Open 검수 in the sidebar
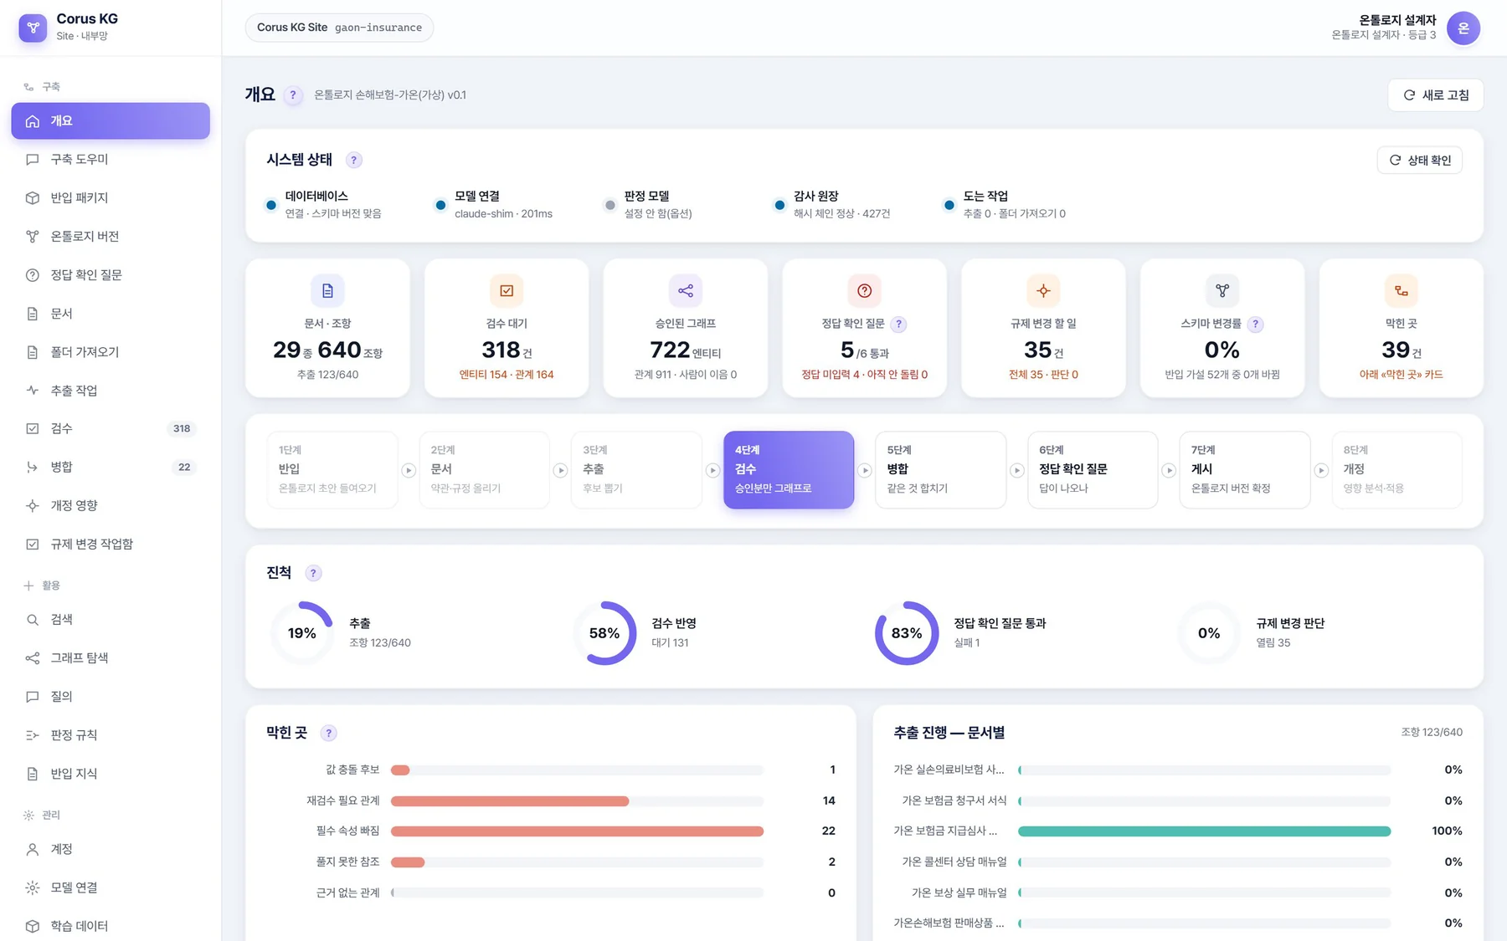This screenshot has height=941, width=1507. tap(111, 428)
